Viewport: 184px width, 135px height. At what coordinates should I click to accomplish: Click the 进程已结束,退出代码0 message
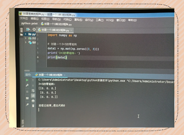(x=52, y=106)
